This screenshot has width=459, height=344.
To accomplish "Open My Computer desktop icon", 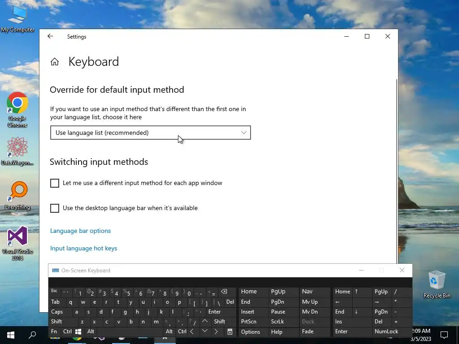I will coord(17,18).
